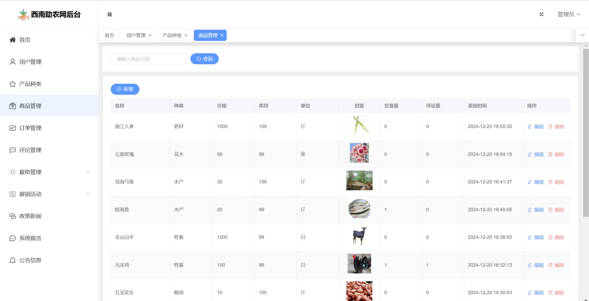Screen dimensions: 589x301
Task: Click the hamburger sidebar collapse icon
Action: (x=109, y=14)
